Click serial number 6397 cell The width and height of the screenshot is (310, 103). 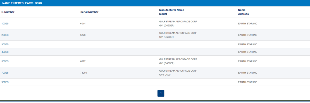pos(83,62)
